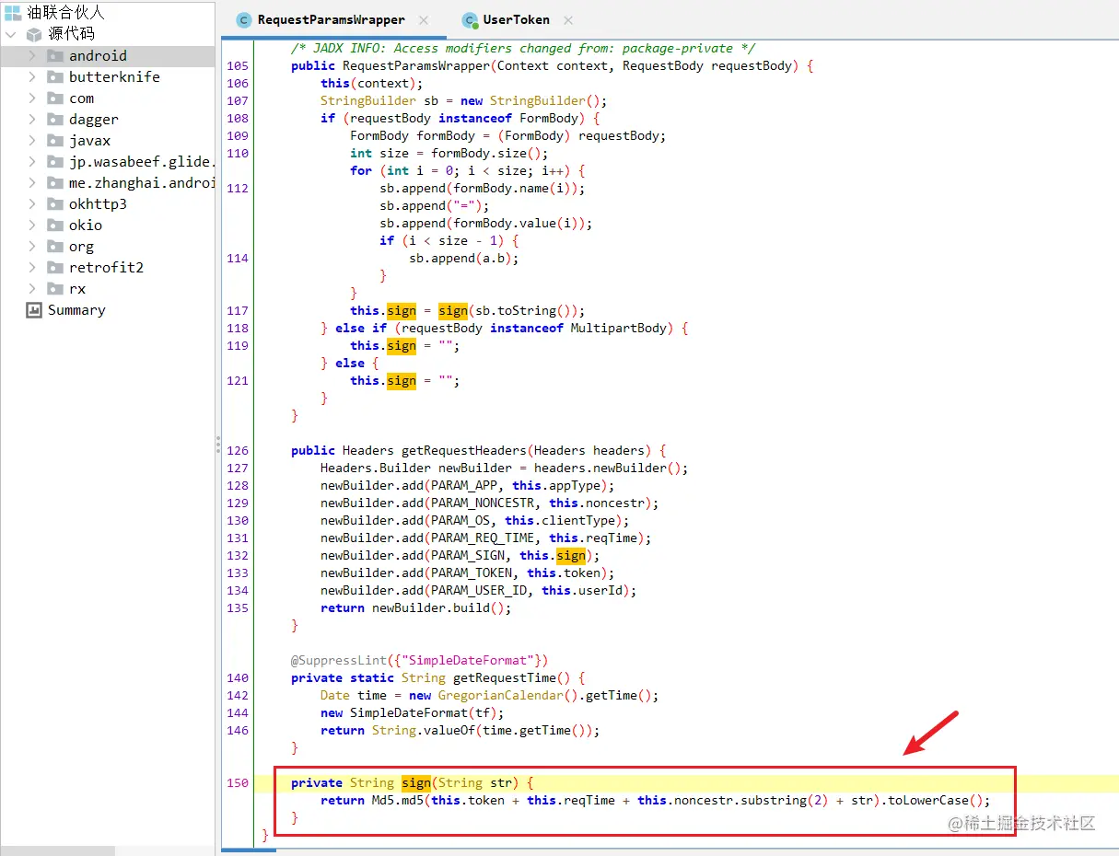
Task: Expand the okhttp3 package
Action: 32,203
